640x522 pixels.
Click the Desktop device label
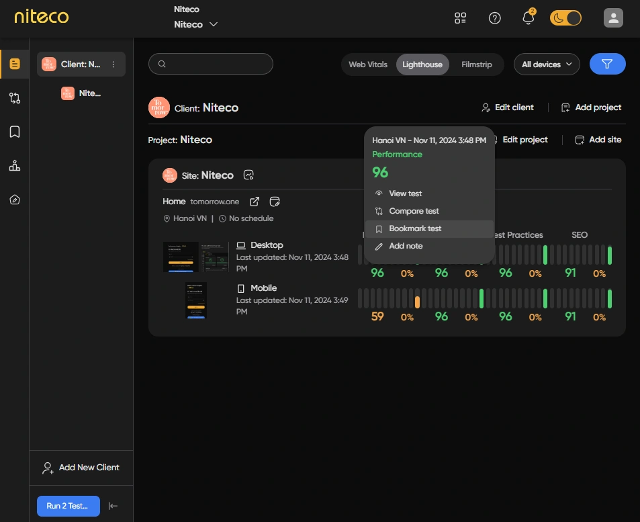[267, 245]
